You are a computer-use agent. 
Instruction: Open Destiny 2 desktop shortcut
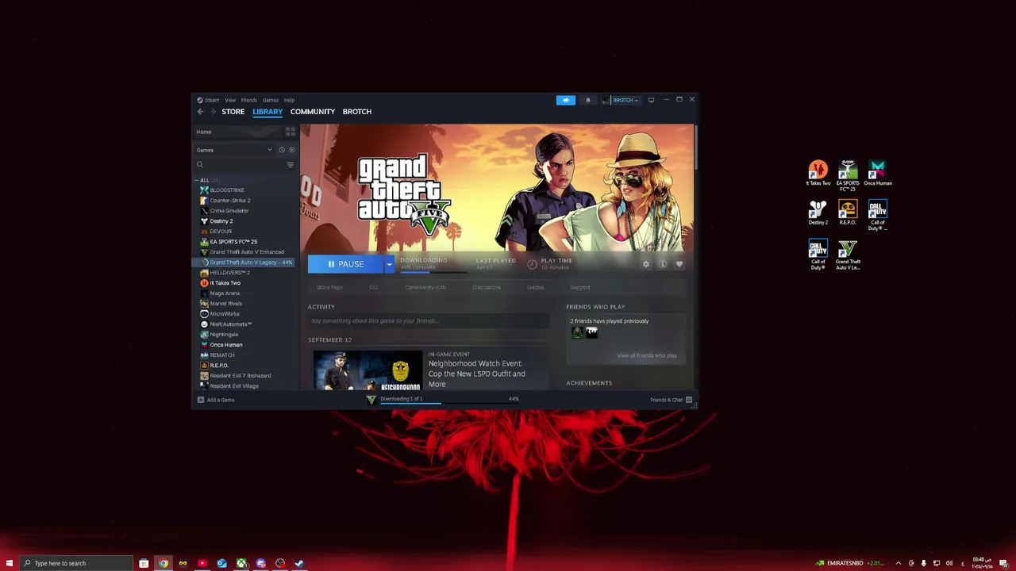(x=818, y=213)
